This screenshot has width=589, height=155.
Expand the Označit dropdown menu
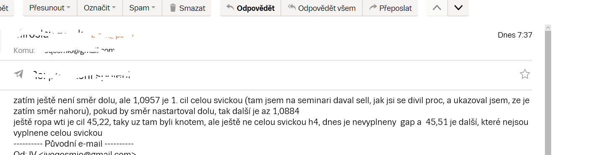(100, 8)
